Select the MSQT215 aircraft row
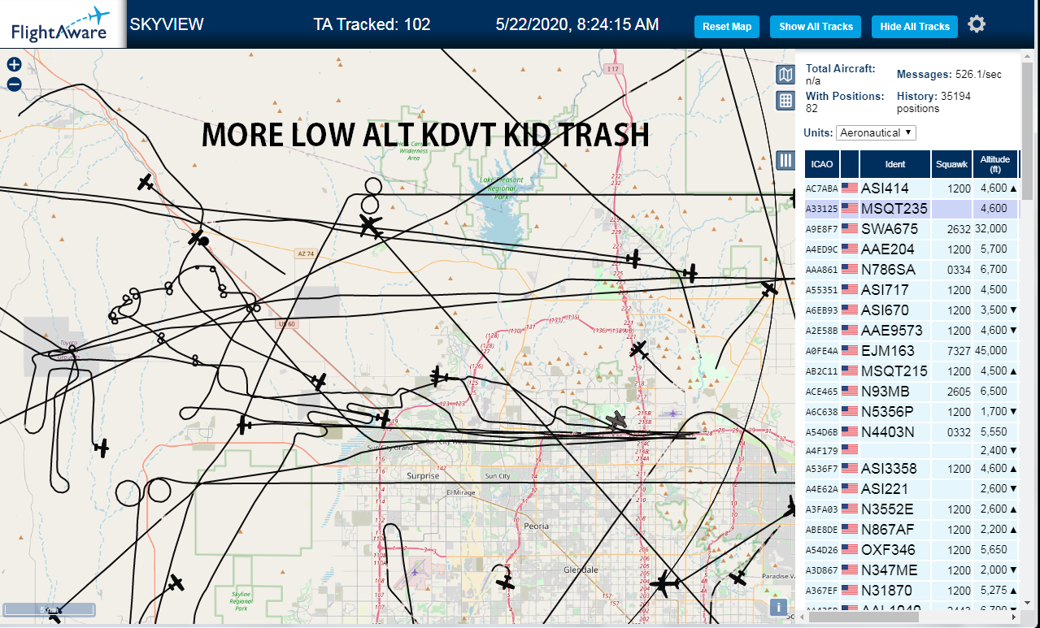Viewport: 1040px width, 628px height. (912, 371)
